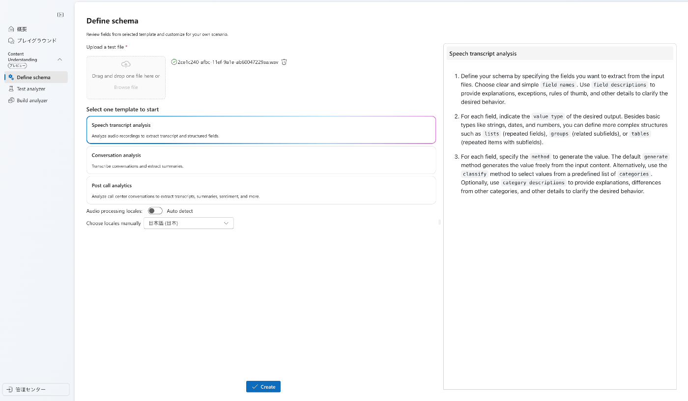Screen dimensions: 688x401
Task: Click the green check icon next to wav file
Action: click(174, 62)
